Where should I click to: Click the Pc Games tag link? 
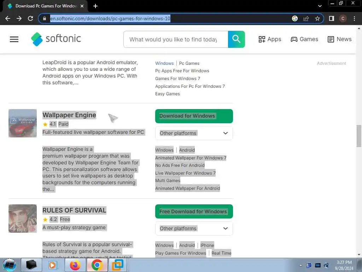pos(189,63)
